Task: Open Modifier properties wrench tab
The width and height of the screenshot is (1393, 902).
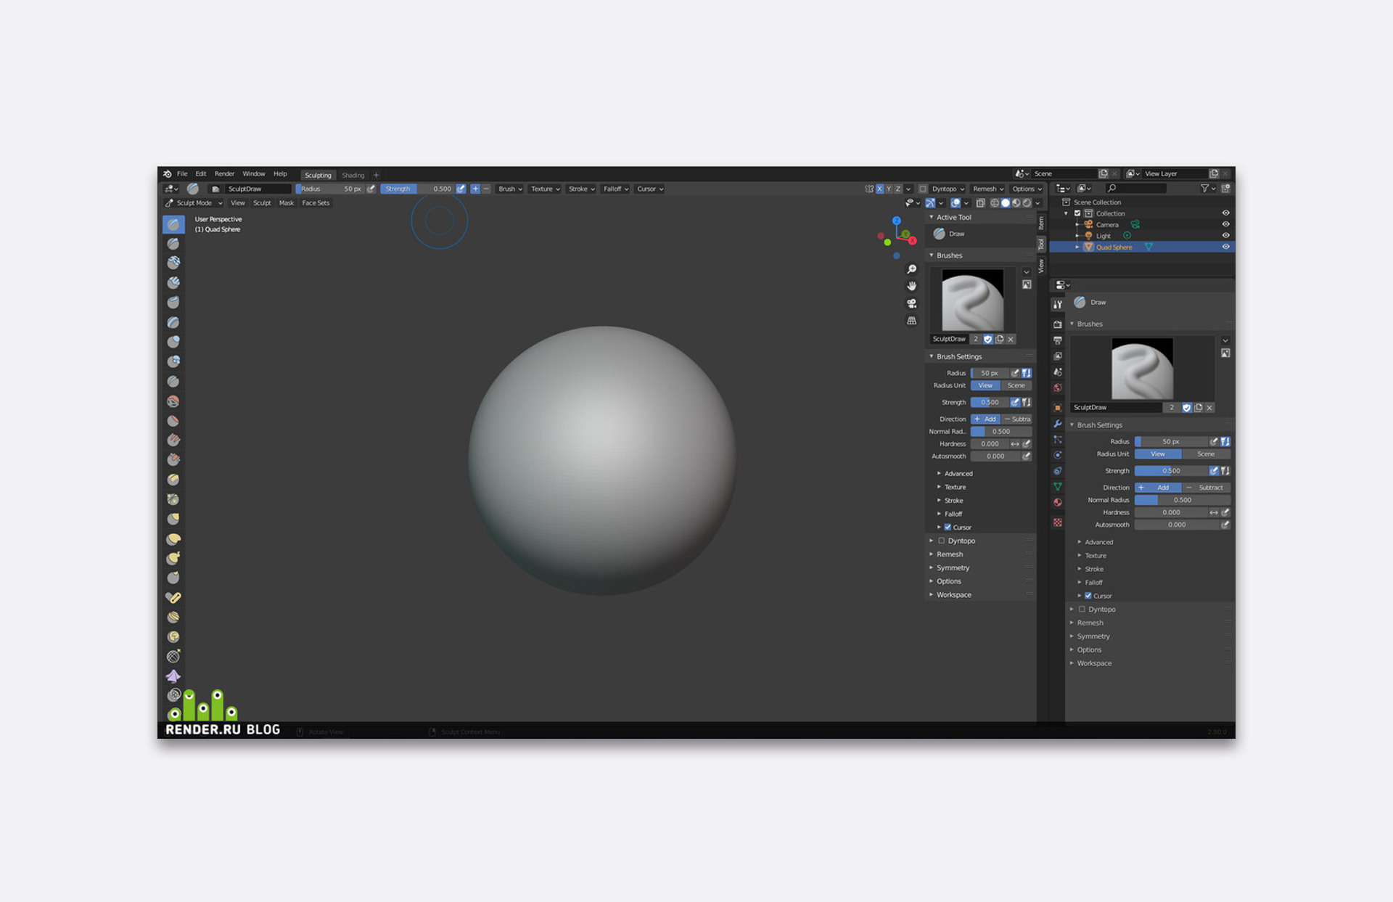Action: click(x=1058, y=424)
